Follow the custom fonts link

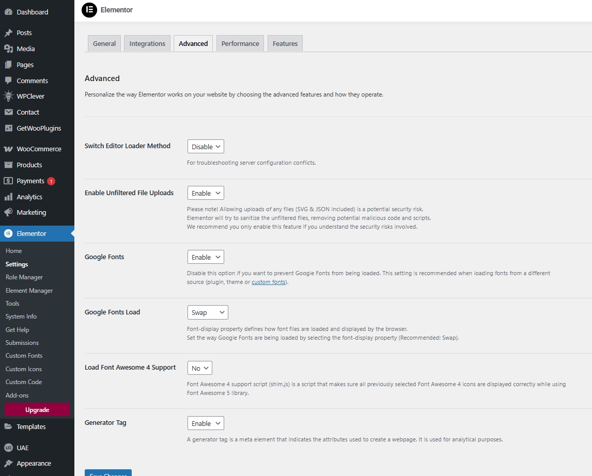tap(268, 282)
